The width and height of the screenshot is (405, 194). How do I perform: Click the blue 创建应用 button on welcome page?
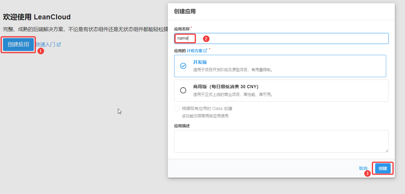pos(18,45)
